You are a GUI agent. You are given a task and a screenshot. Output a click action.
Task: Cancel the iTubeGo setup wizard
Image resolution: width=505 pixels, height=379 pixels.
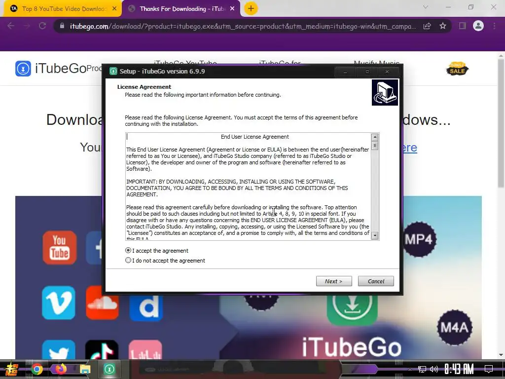375,281
